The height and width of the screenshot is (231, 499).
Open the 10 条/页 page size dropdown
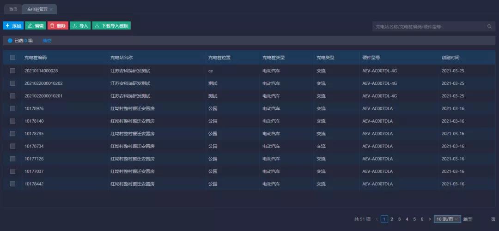[447, 219]
